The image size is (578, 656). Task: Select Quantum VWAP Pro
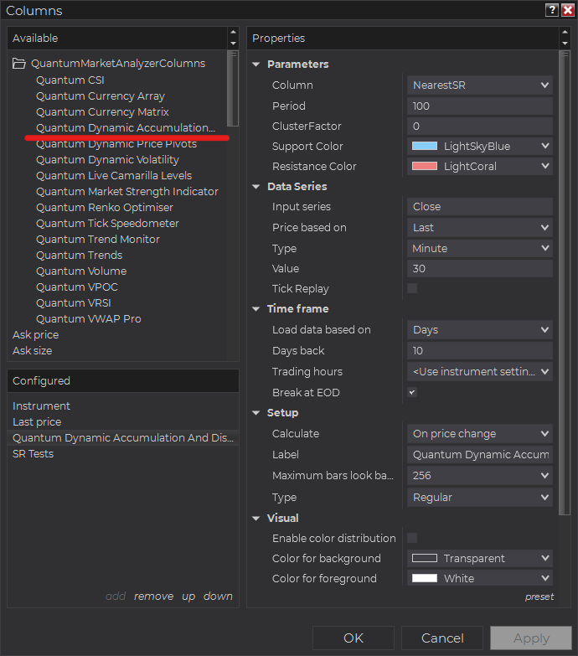click(x=89, y=319)
